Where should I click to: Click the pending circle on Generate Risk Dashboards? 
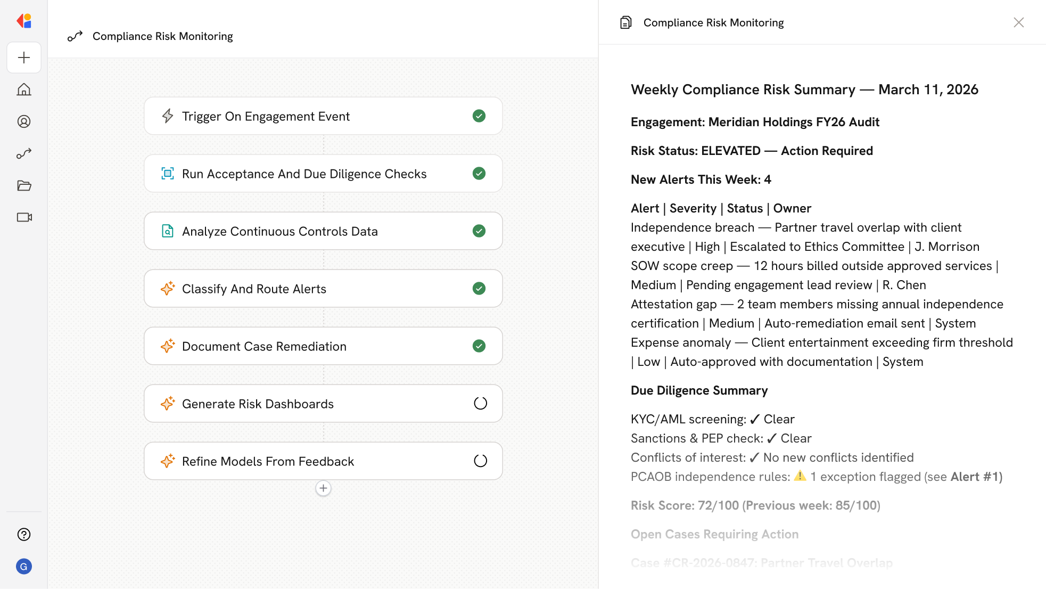coord(480,404)
